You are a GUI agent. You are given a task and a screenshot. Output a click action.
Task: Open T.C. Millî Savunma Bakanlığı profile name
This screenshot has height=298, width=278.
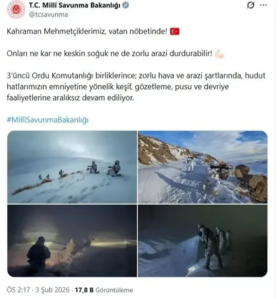tap(75, 6)
